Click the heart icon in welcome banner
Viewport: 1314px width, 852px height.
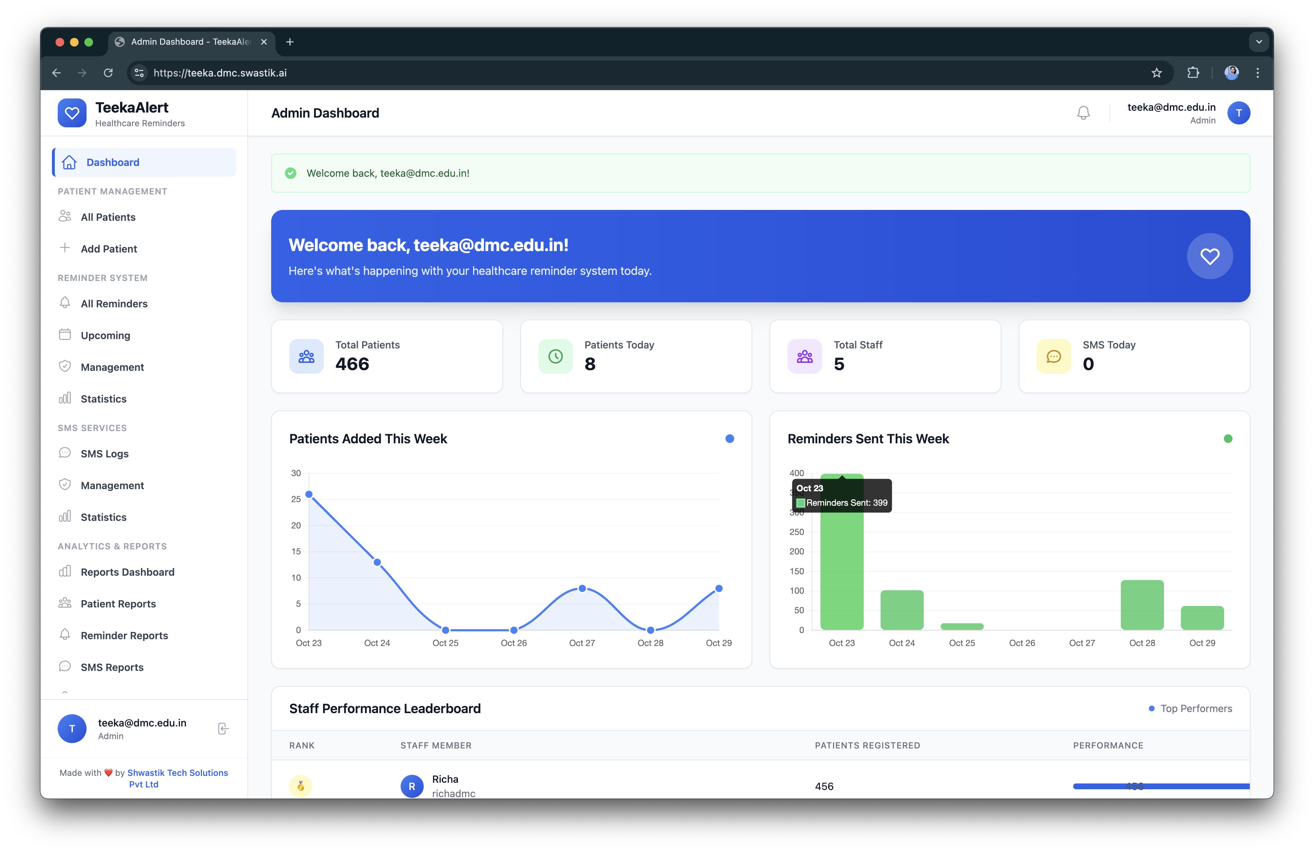point(1209,256)
